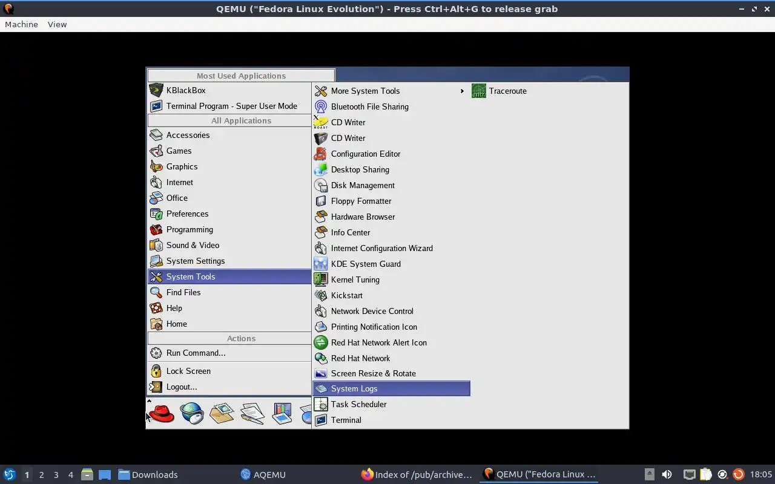The image size is (775, 484).
Task: Click the Hardware Browser icon
Action: [321, 217]
